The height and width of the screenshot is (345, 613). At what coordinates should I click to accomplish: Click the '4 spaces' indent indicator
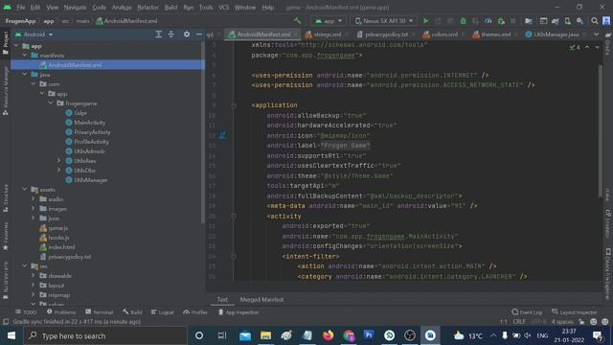562,322
